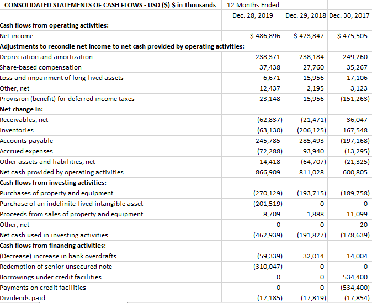Select the 2019 net cash used in investing value

coord(253,235)
